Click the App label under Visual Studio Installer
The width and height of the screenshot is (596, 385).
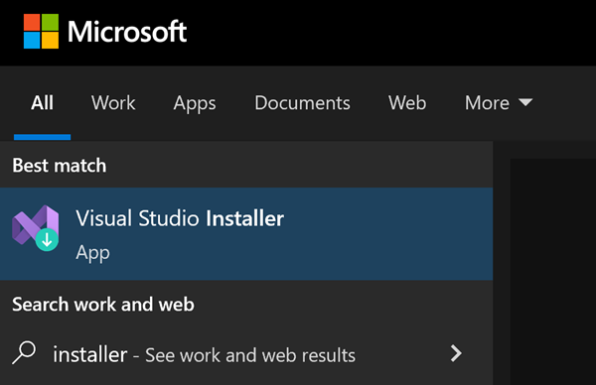pos(92,253)
